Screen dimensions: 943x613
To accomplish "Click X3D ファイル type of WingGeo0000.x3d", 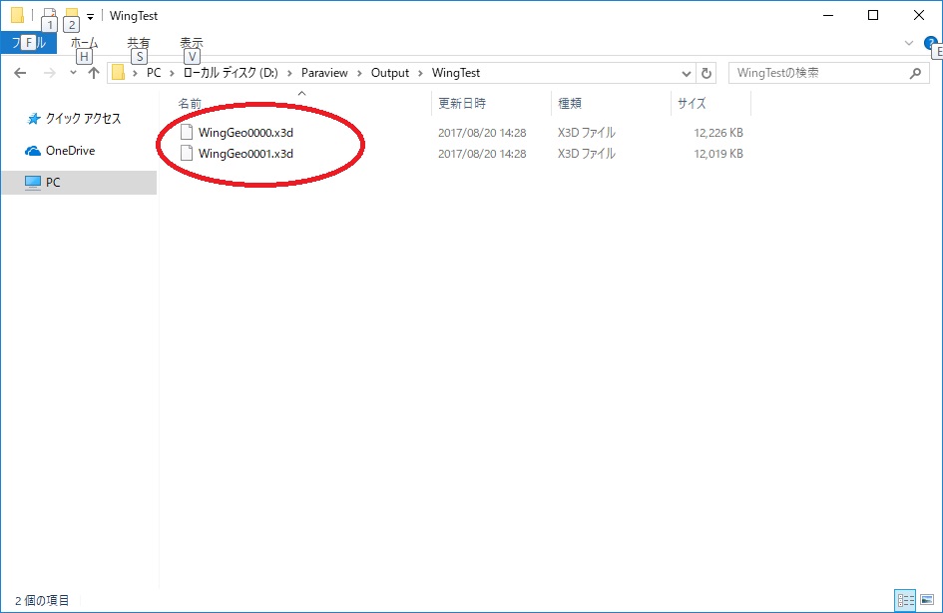I will tap(587, 133).
